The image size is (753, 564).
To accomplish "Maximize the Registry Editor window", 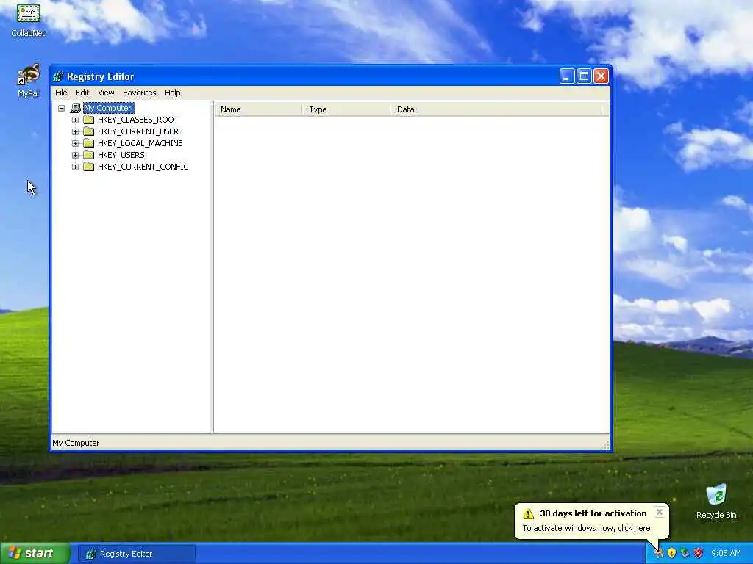I will [x=584, y=76].
